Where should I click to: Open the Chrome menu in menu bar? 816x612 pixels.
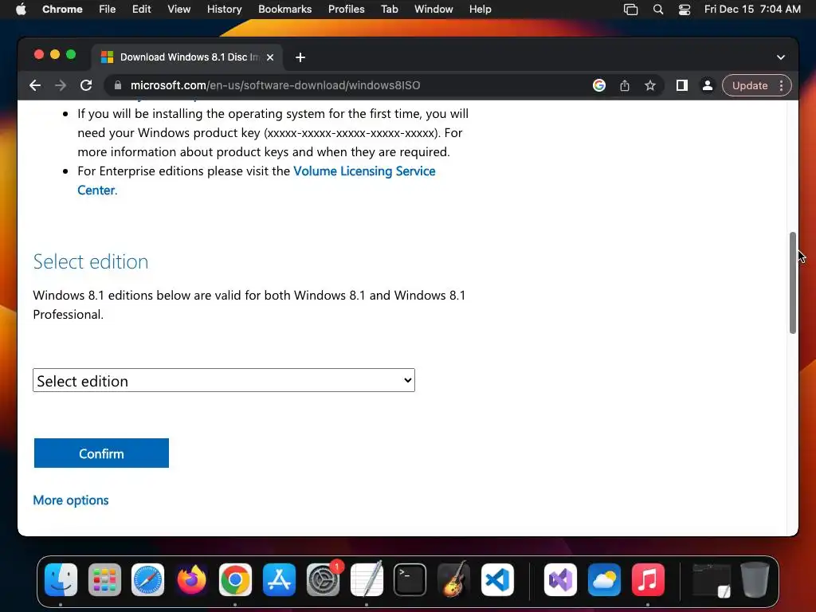click(x=62, y=9)
